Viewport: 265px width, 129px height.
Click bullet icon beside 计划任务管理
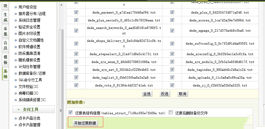pos(16,67)
